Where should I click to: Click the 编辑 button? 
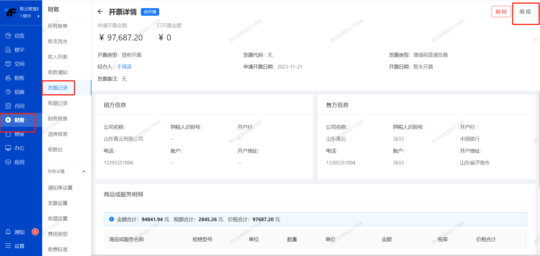[525, 12]
